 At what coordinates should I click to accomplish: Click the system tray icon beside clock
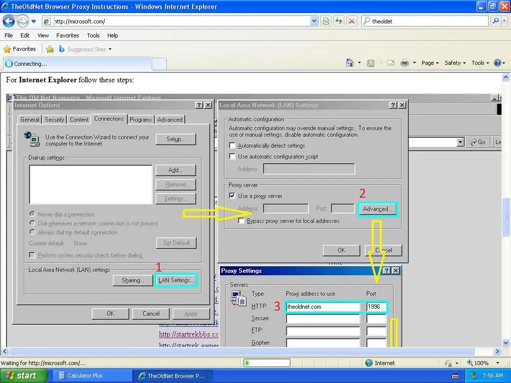tap(474, 376)
